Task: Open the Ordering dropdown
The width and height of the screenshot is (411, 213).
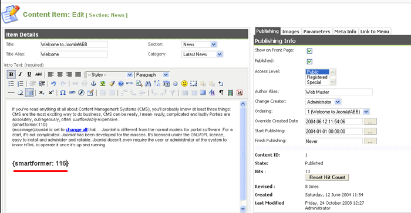Action: (338, 112)
